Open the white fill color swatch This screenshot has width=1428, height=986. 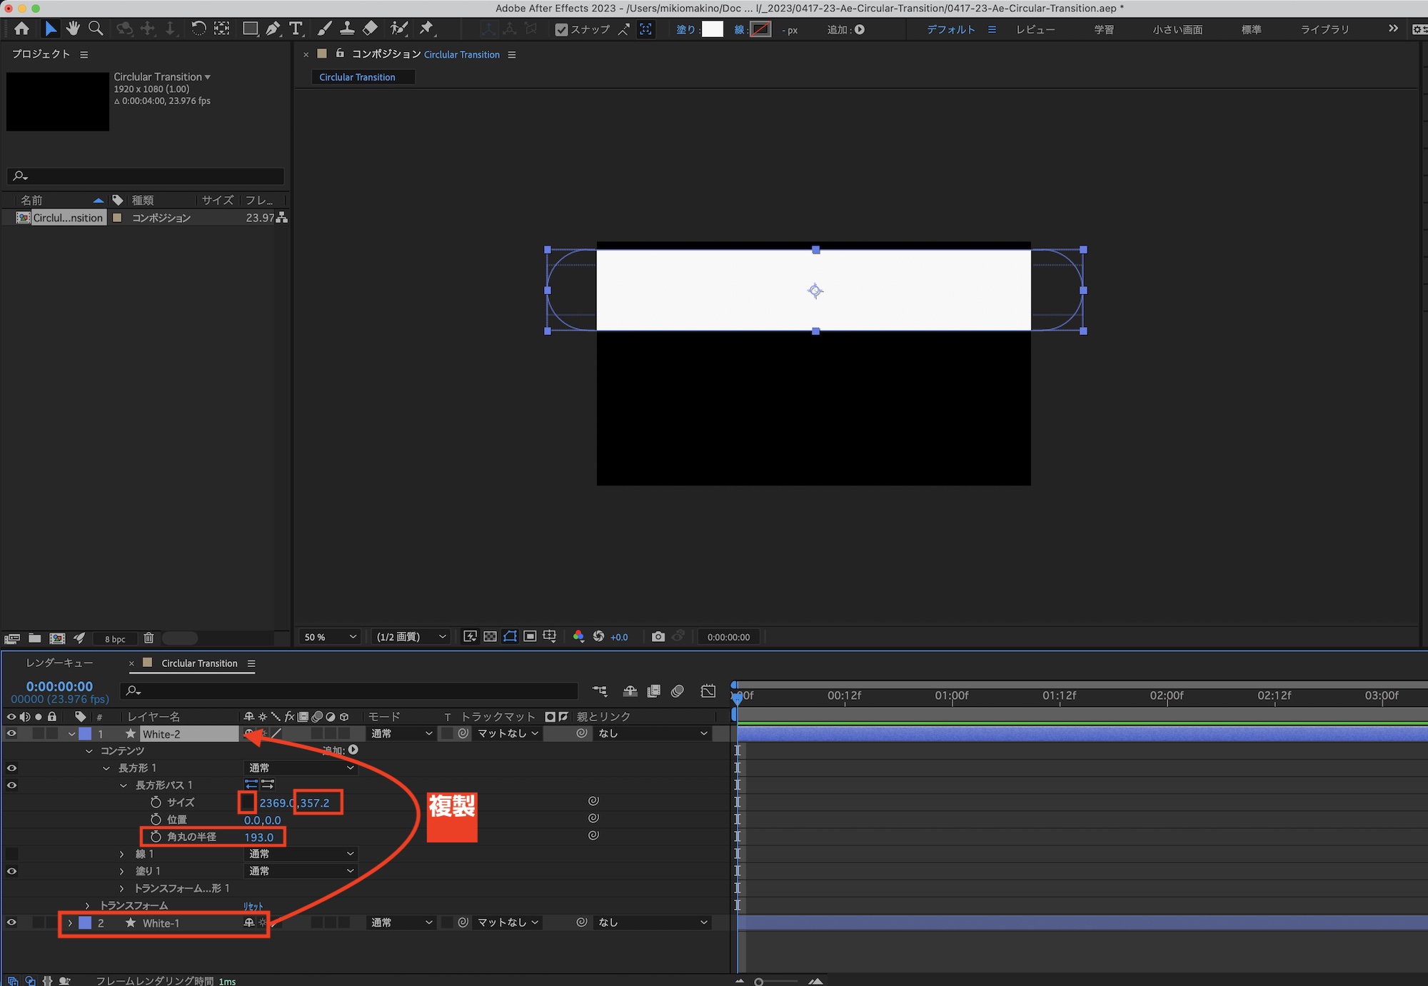tap(712, 29)
